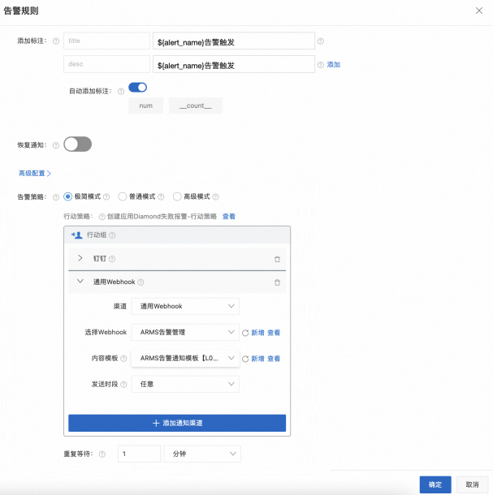Expand the 钉钉 channel section

point(80,258)
